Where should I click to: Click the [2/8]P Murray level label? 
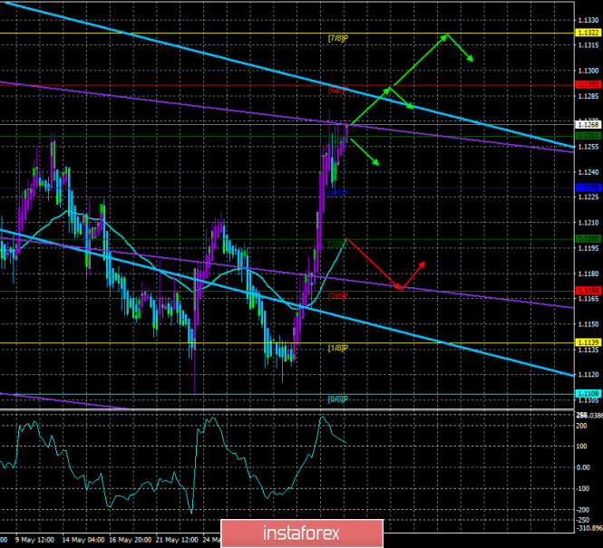tap(338, 296)
